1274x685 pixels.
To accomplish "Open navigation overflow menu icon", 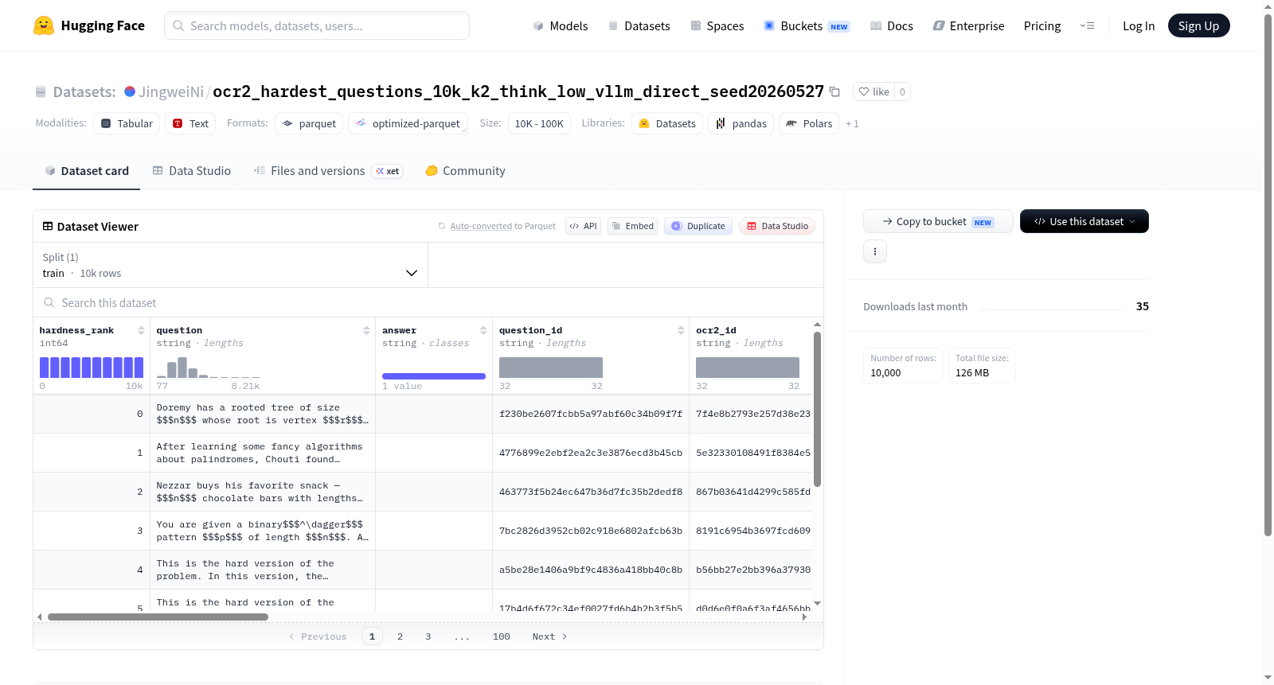I will coord(1087,25).
